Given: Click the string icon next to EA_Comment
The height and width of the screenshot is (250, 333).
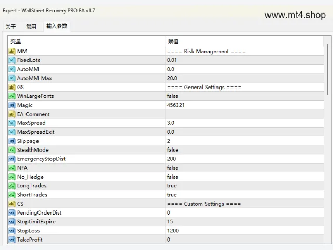Looking at the screenshot, I should pyautogui.click(x=12, y=114).
